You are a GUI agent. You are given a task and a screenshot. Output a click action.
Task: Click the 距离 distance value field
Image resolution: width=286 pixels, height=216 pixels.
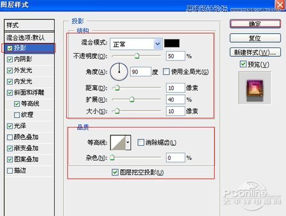(x=176, y=88)
